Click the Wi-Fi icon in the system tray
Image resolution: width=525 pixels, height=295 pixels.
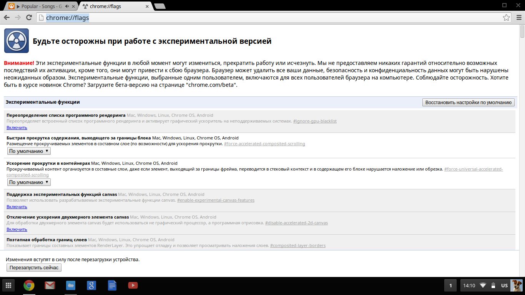pyautogui.click(x=483, y=285)
